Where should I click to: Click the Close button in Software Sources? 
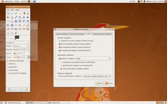(x=109, y=83)
